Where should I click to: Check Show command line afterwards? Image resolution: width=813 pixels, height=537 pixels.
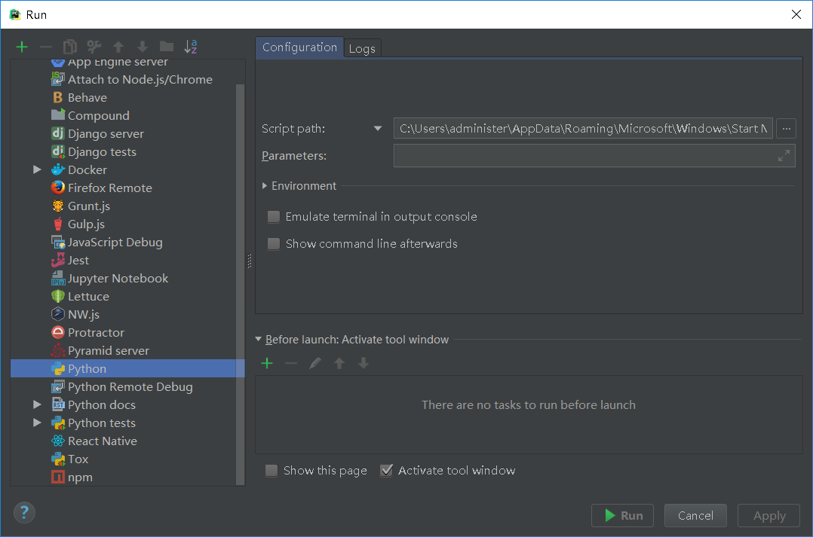(x=274, y=244)
